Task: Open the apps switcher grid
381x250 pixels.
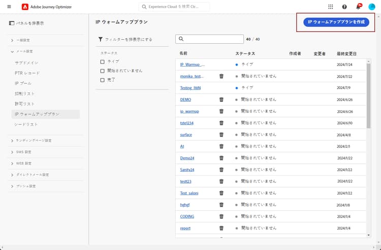Action: [x=331, y=7]
